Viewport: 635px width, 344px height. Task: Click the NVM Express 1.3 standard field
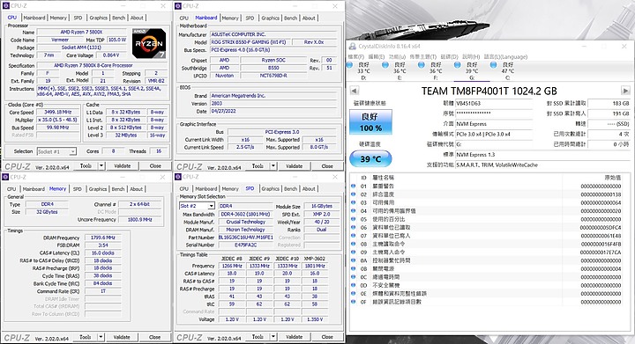[542, 155]
